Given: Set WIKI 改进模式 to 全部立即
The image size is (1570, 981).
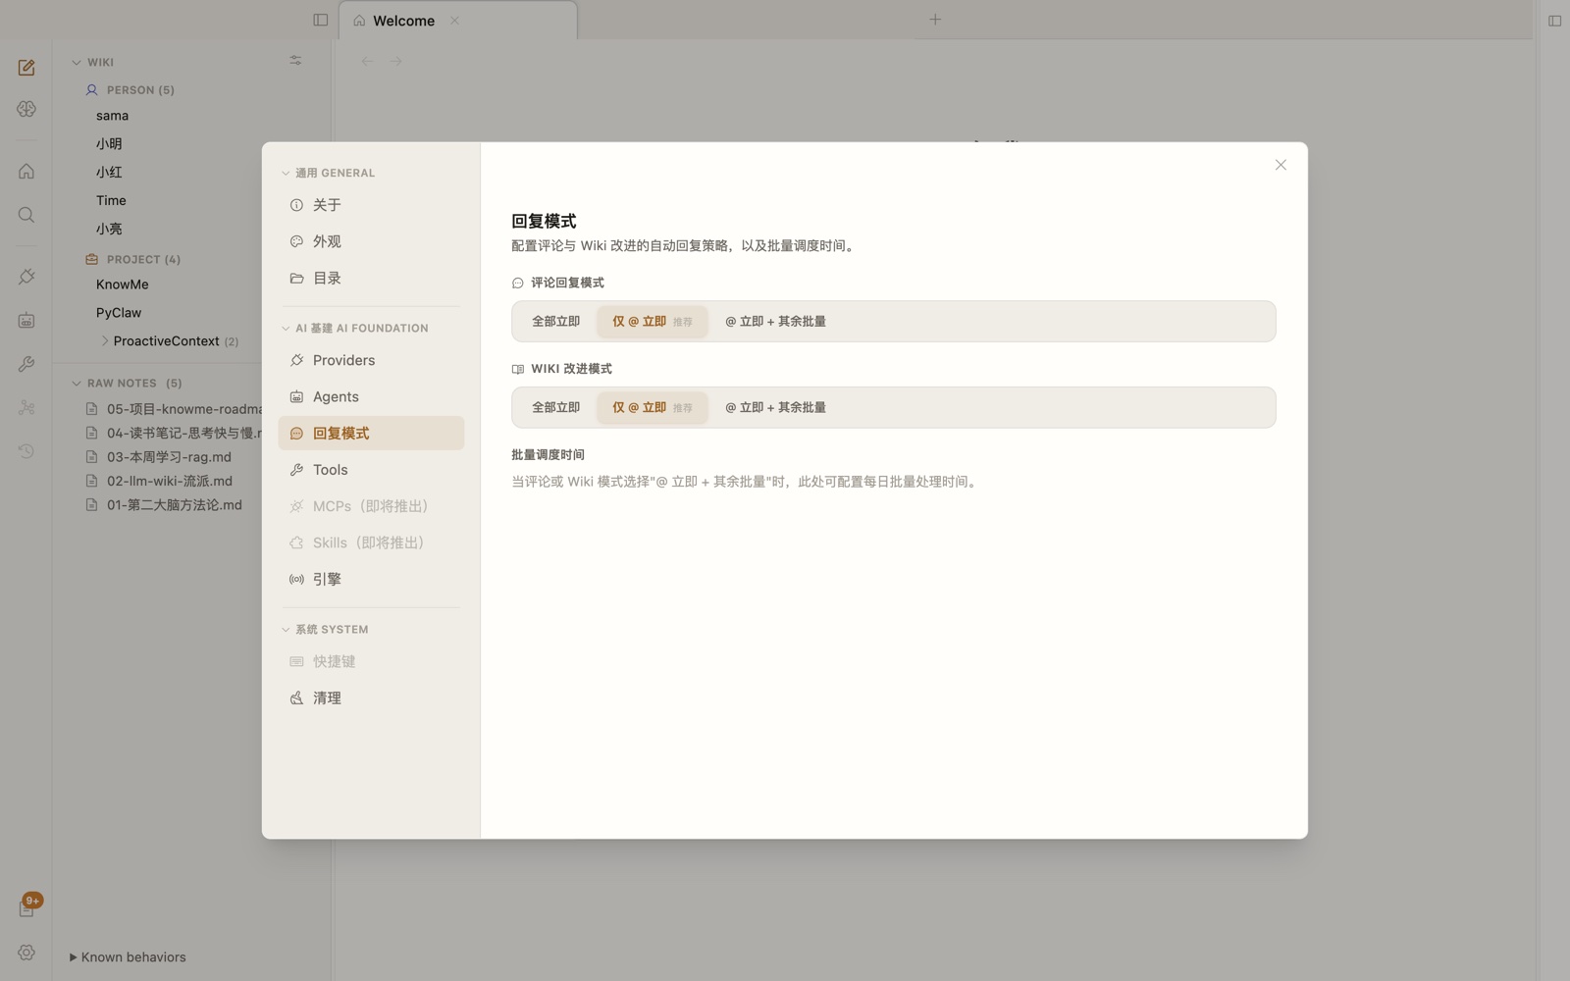Looking at the screenshot, I should [x=555, y=408].
